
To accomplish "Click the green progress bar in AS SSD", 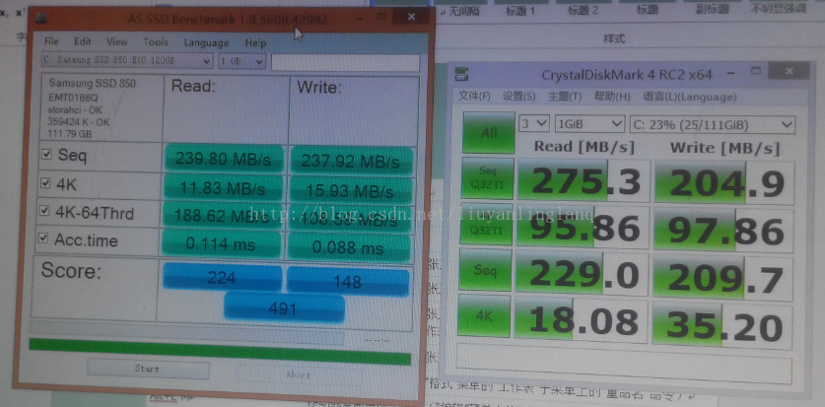I will (x=220, y=351).
